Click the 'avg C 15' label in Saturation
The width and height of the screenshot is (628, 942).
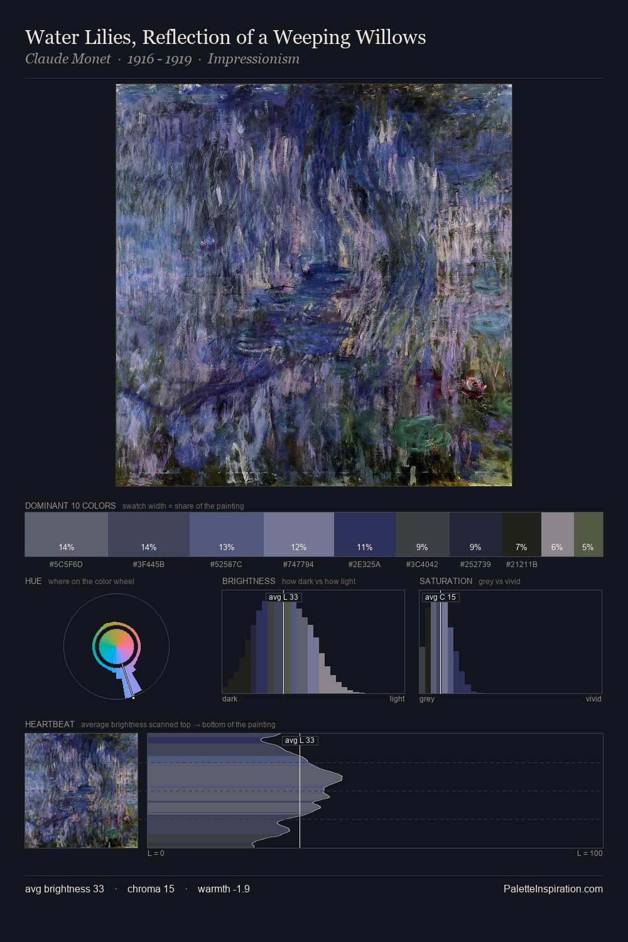[x=440, y=597]
